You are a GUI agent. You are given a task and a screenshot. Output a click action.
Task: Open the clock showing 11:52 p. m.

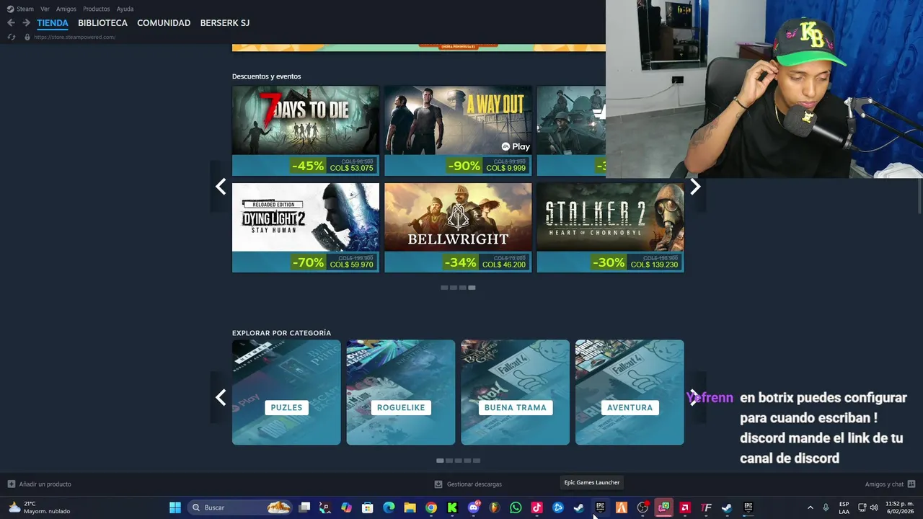(x=899, y=507)
